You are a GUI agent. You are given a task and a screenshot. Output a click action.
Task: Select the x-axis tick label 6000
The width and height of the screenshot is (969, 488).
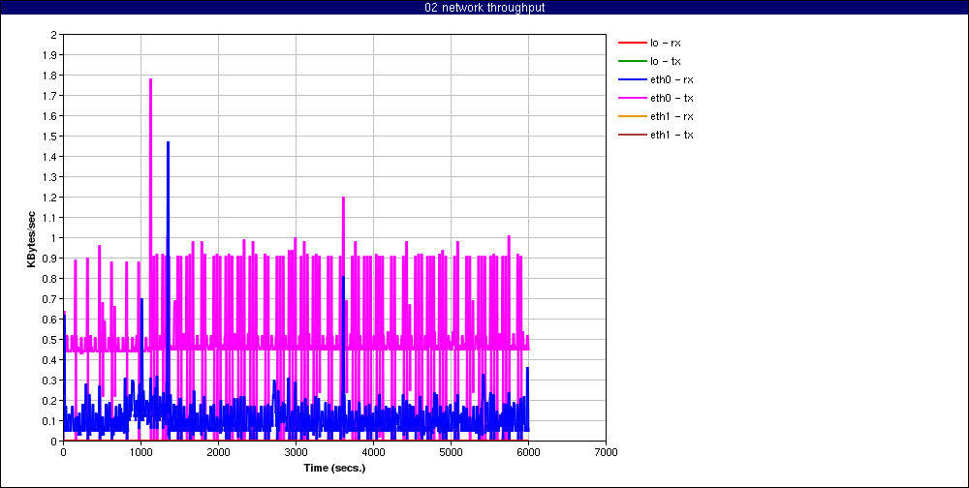[x=528, y=452]
